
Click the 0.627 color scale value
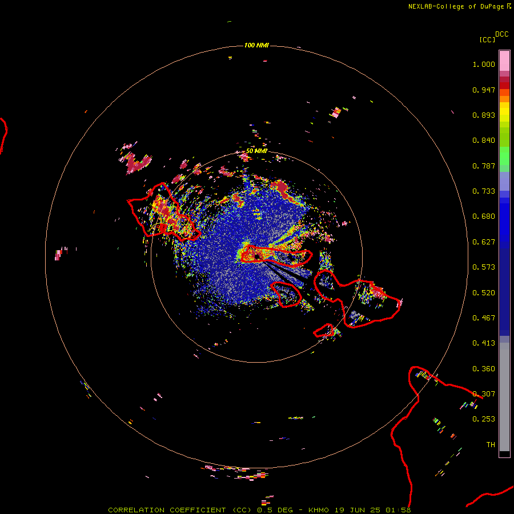coord(484,242)
